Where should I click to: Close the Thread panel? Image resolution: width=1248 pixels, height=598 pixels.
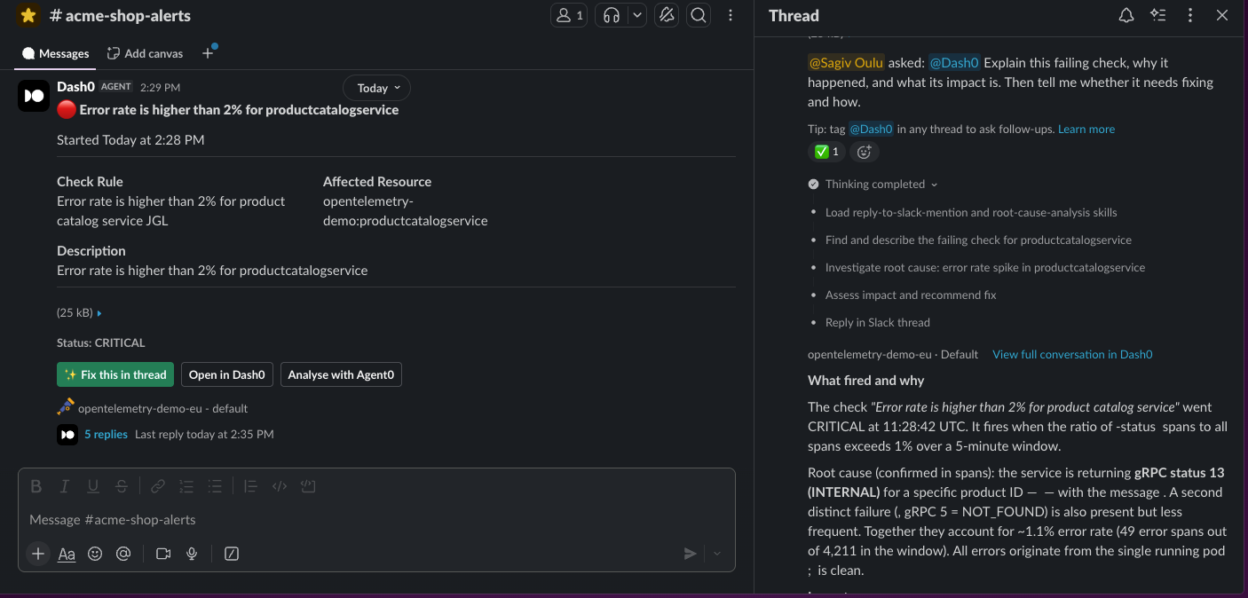point(1222,15)
